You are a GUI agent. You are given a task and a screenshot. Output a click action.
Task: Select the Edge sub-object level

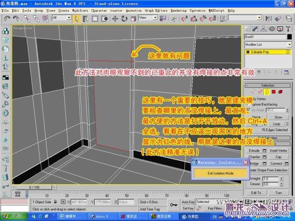click(260, 92)
